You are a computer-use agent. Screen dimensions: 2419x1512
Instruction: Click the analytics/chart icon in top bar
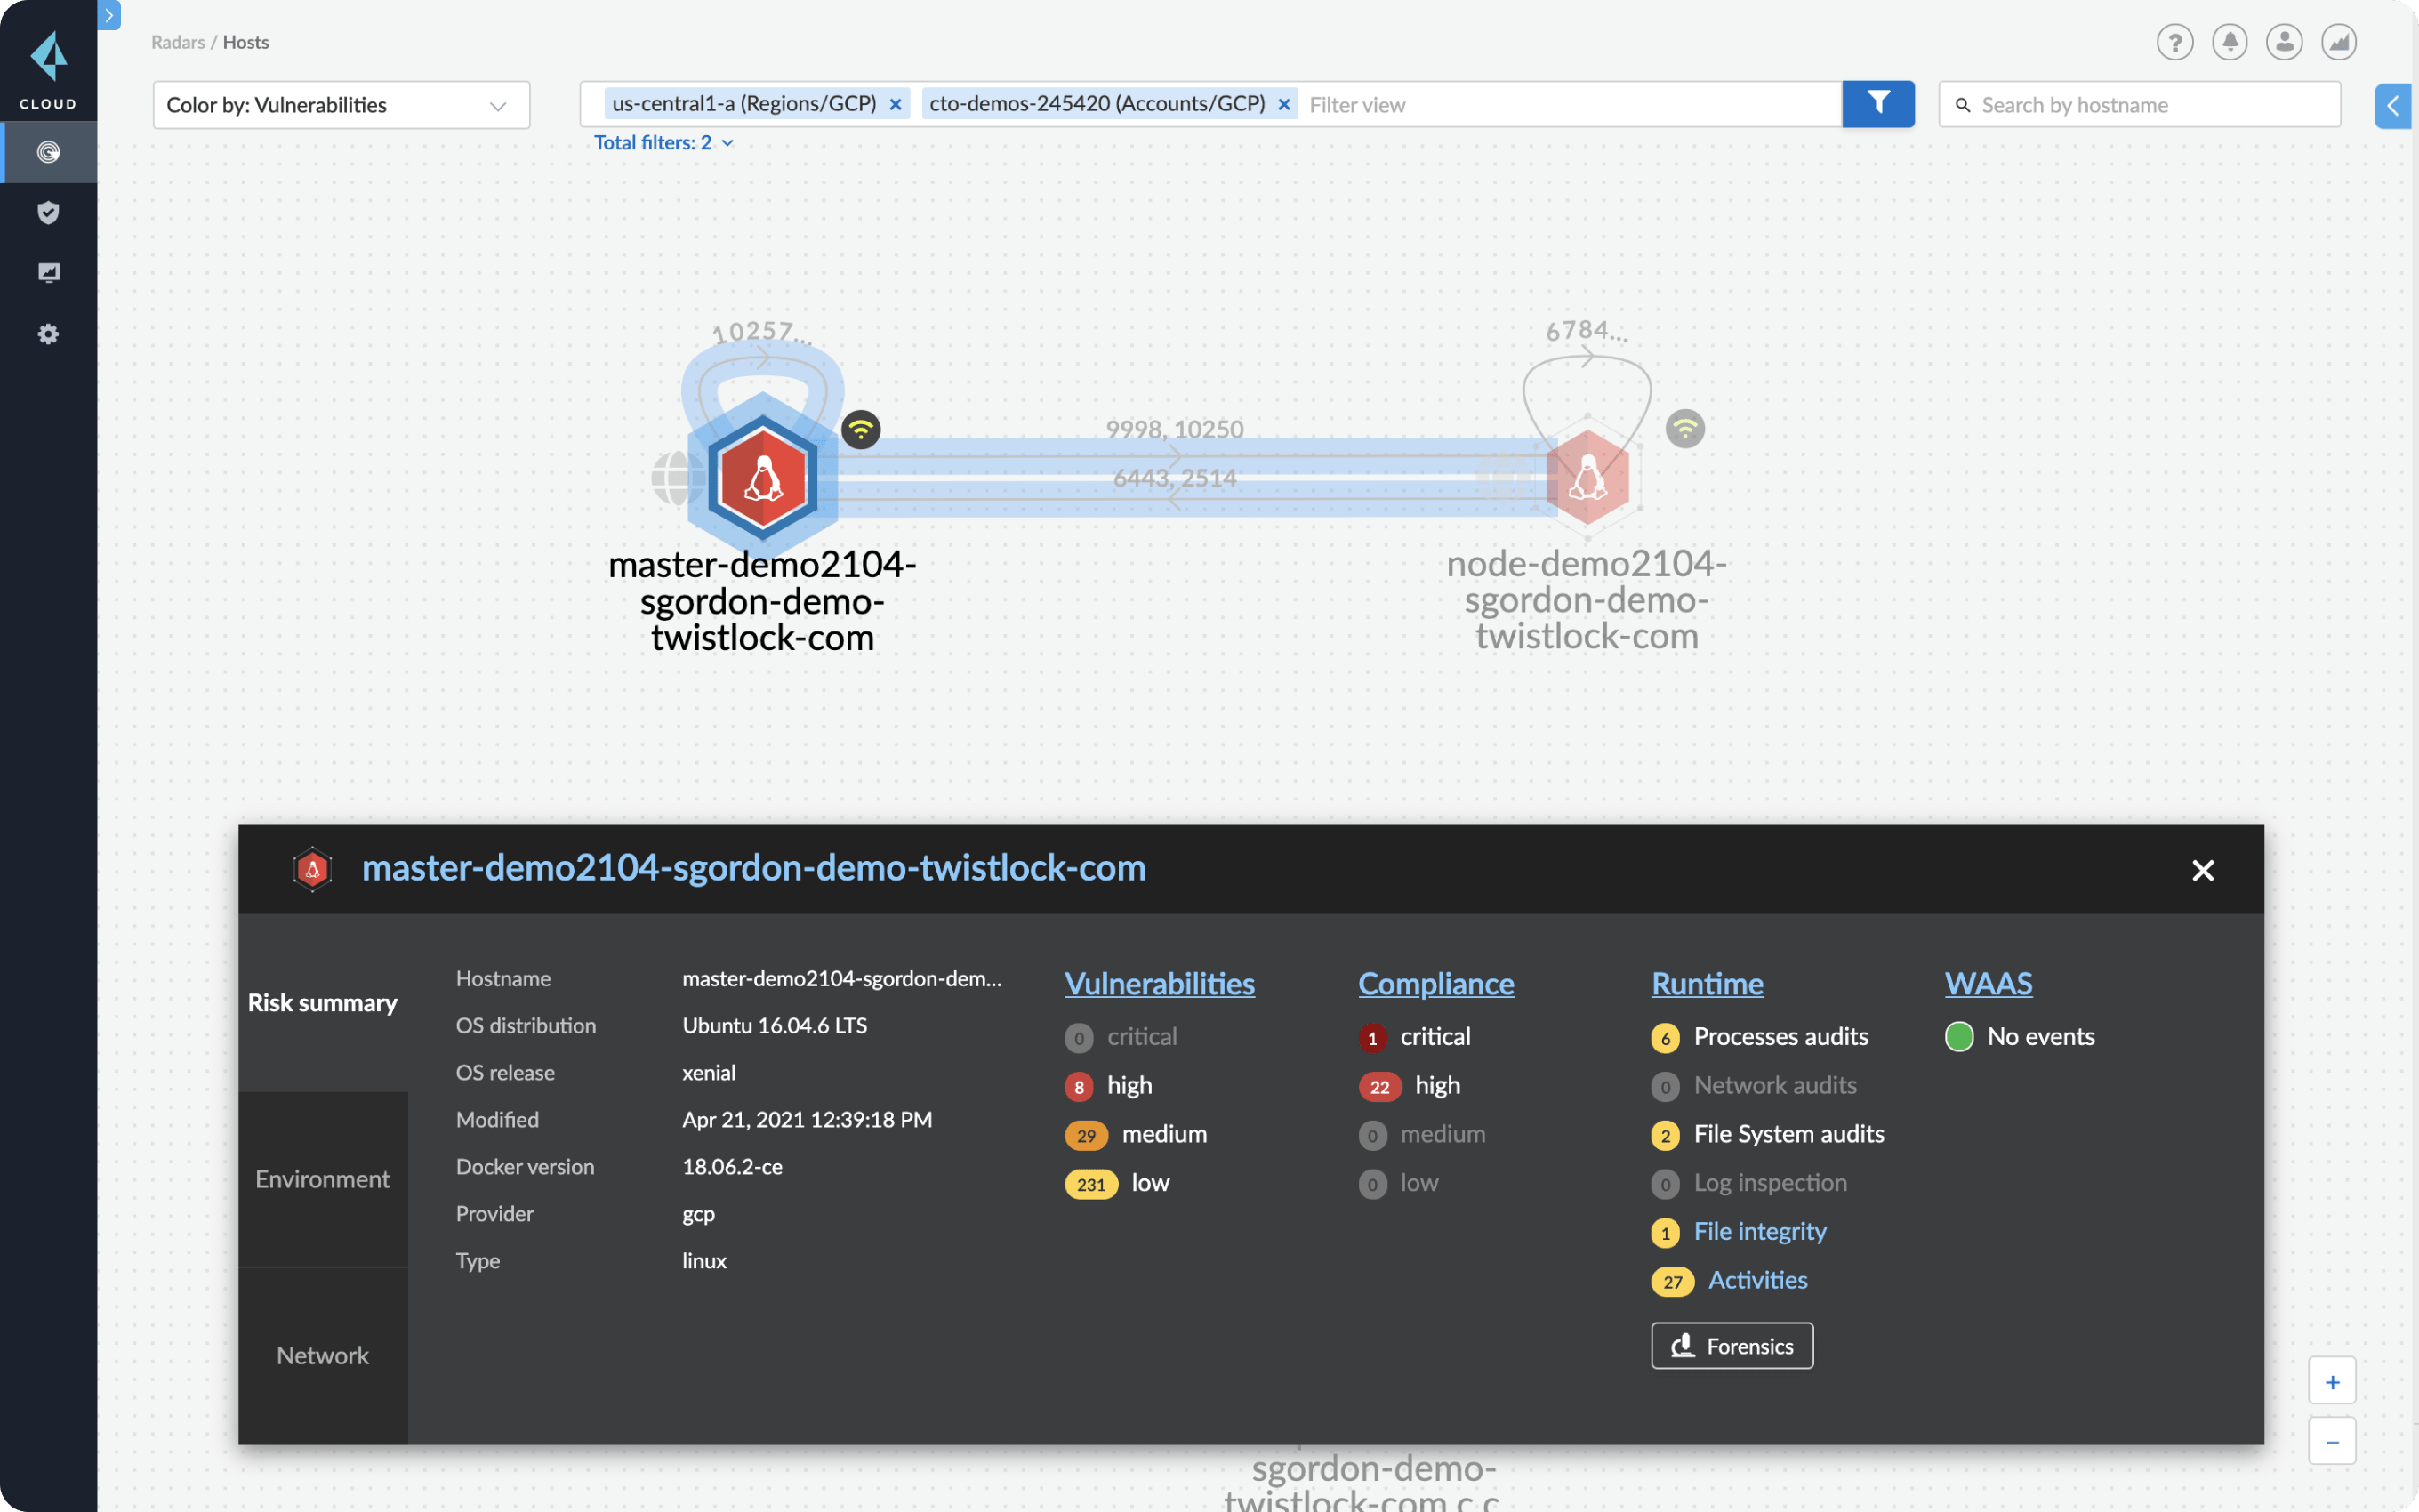[2339, 42]
